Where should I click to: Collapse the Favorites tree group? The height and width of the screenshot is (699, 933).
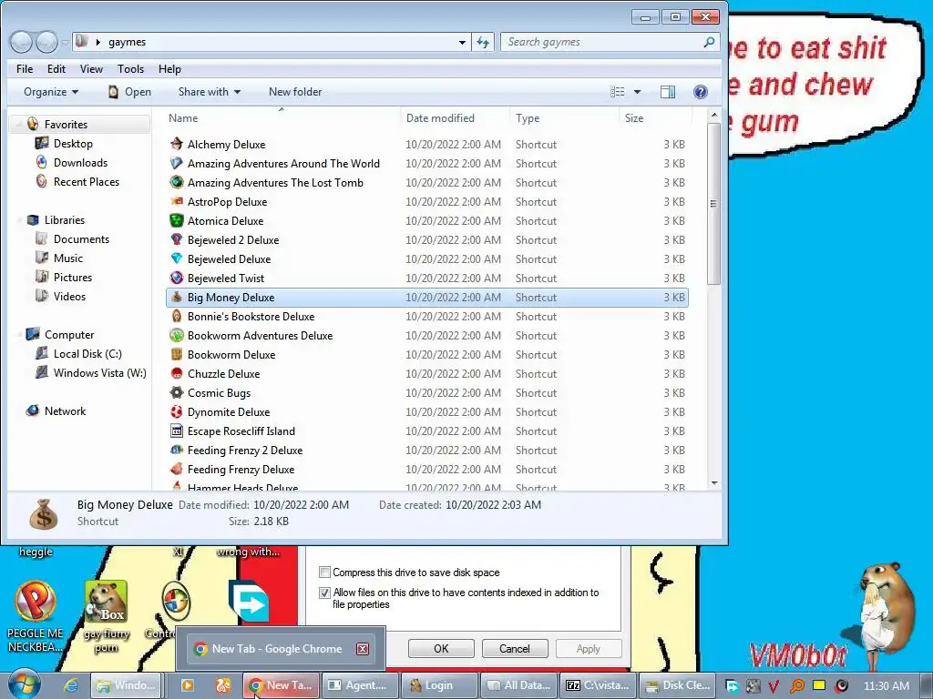(18, 124)
